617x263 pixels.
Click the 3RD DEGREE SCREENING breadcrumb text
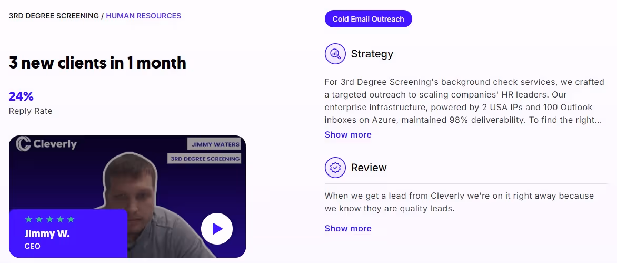pyautogui.click(x=54, y=16)
